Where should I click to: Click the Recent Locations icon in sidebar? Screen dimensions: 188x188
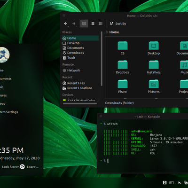(x=64, y=88)
